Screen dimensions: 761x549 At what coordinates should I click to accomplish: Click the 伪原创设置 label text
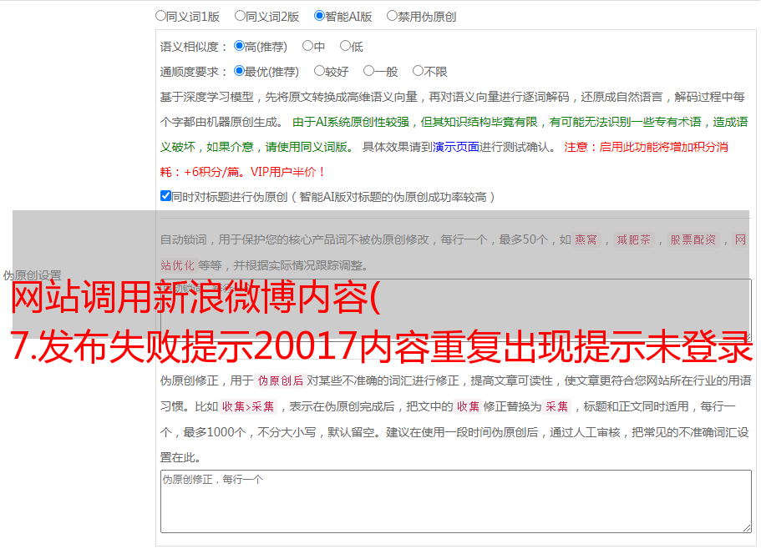click(x=32, y=275)
